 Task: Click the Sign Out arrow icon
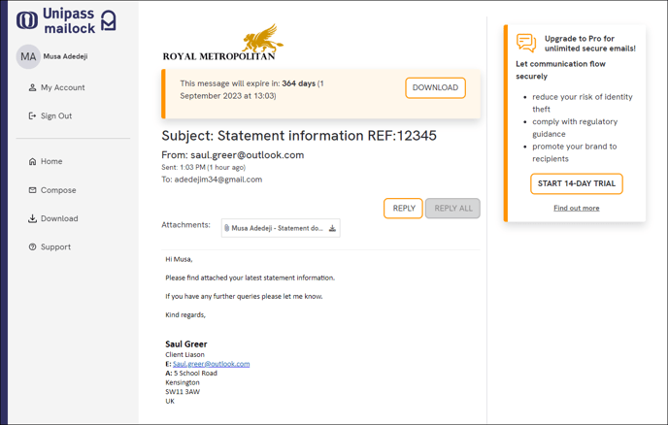[x=32, y=115]
